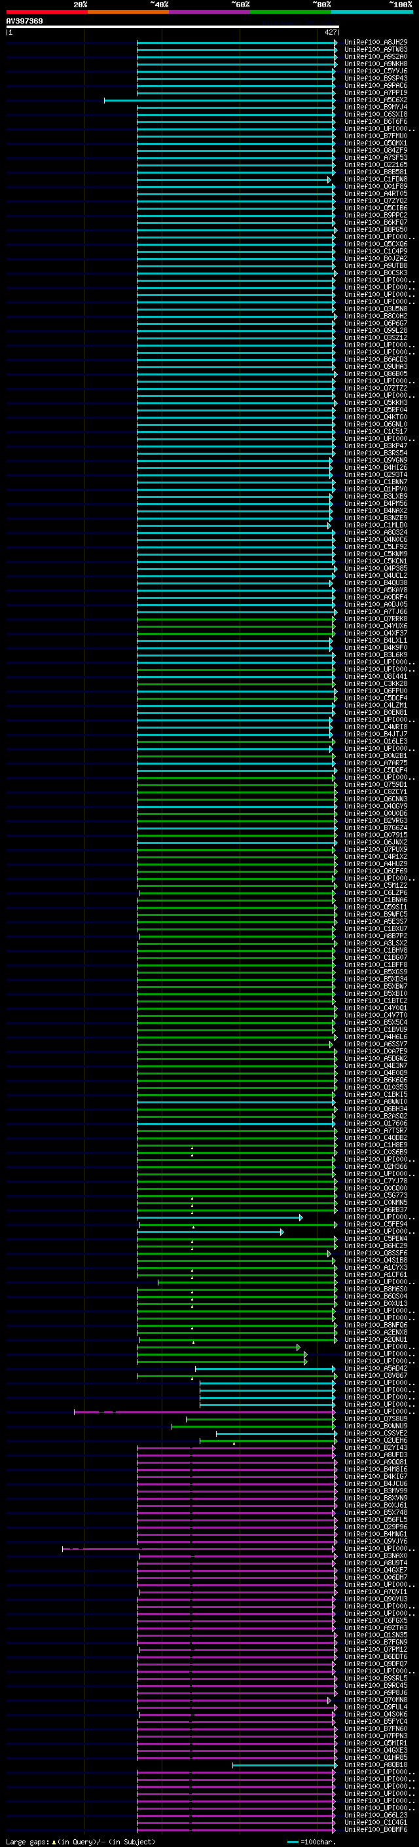Image resolution: width=419 pixels, height=1847 pixels.
Task: Select the UniRef100_B4KIG7 label
Action: point(376,1476)
